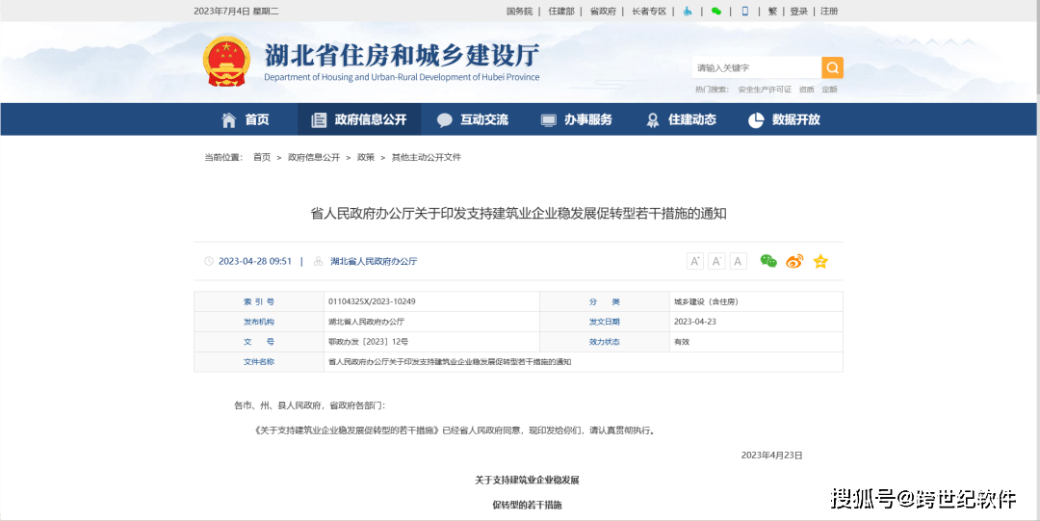
Task: Click the article title heading
Action: (x=519, y=213)
